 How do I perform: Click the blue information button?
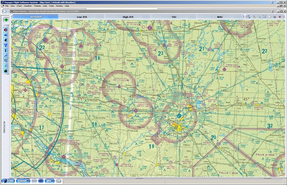(41, 181)
